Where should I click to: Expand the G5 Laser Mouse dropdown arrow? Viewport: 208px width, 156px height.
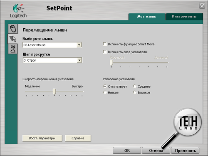79,45
